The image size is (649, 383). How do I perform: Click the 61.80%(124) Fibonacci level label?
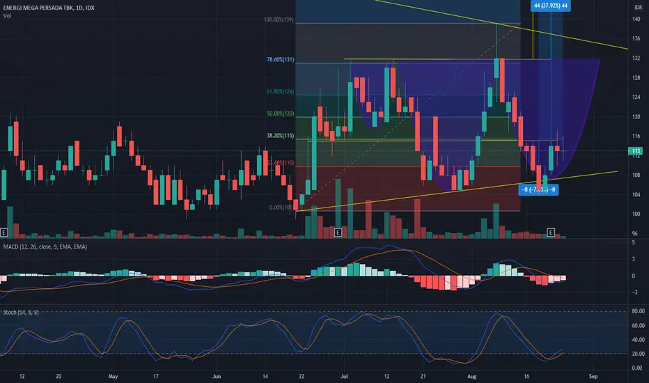(x=280, y=91)
